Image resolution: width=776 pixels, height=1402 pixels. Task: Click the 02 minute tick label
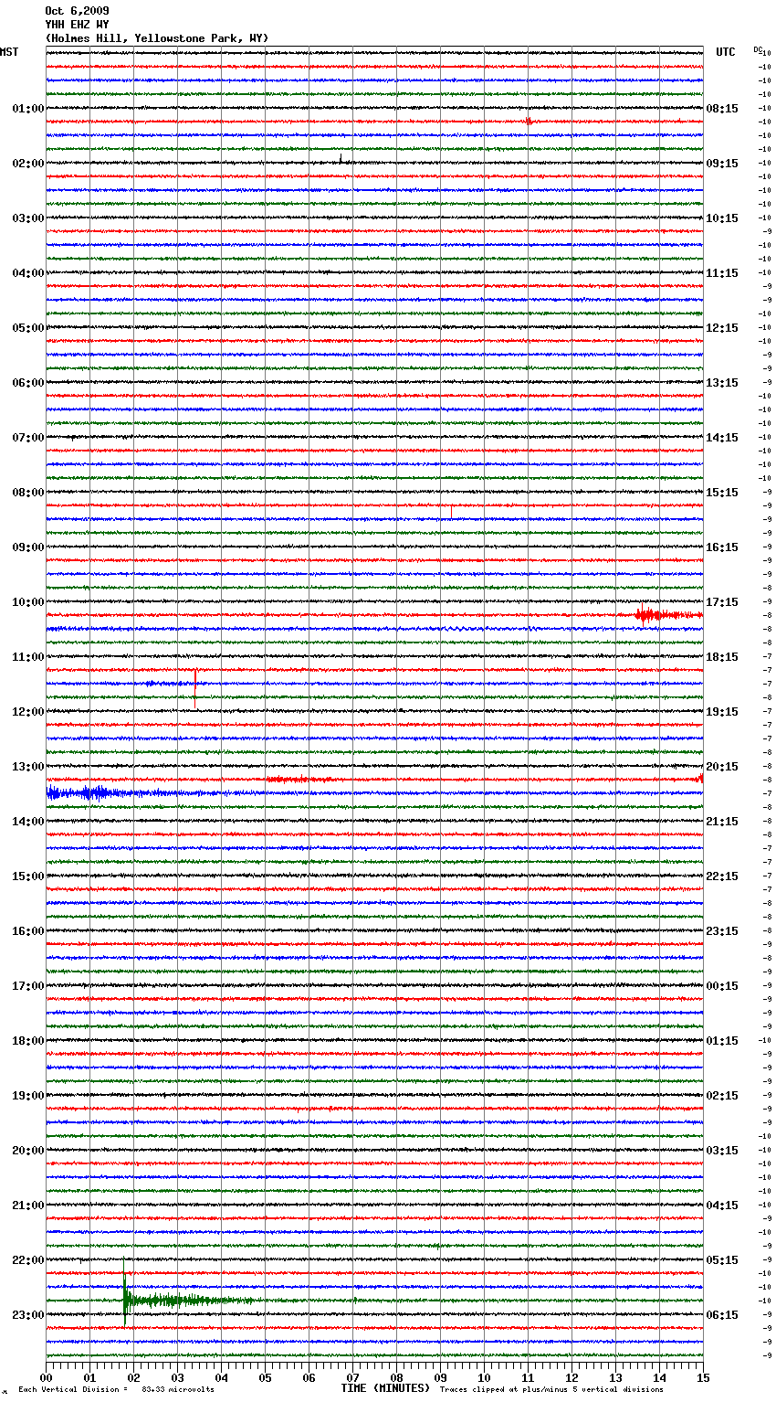tap(133, 1378)
